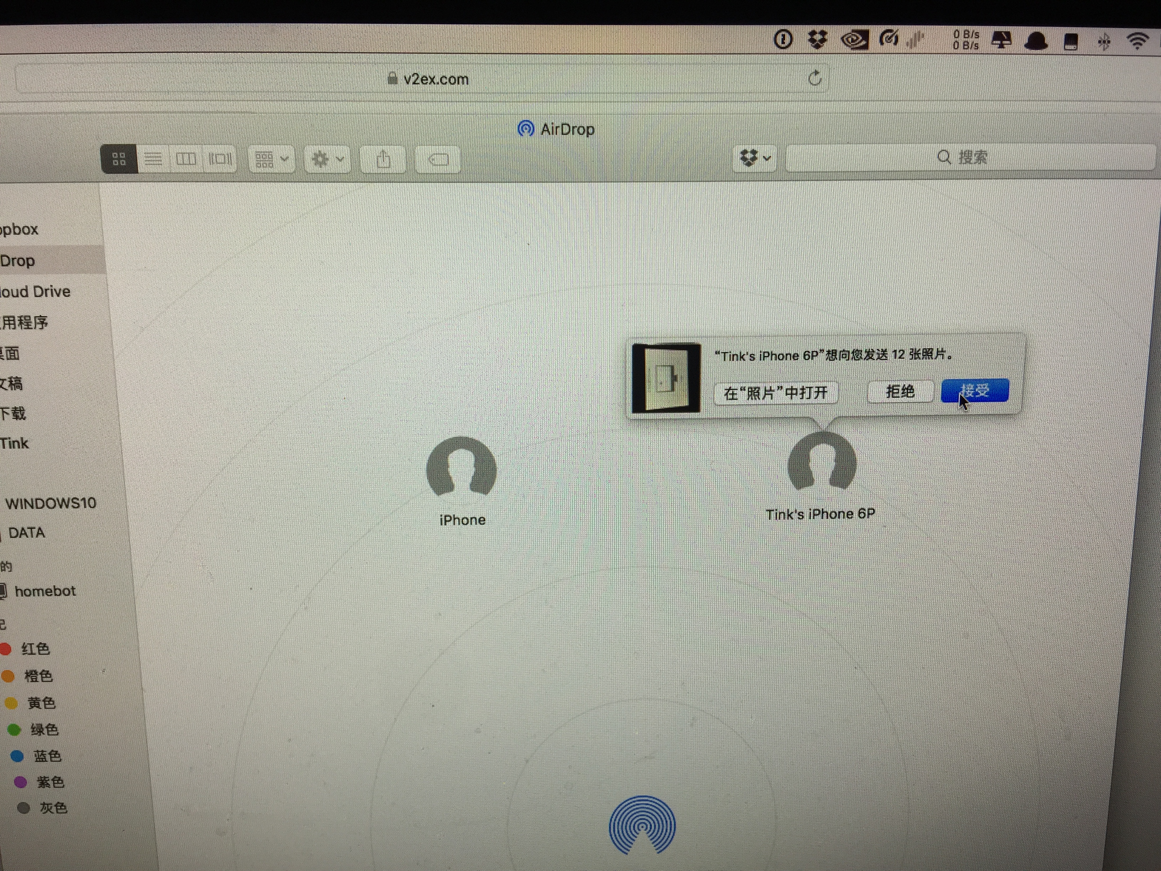Image resolution: width=1161 pixels, height=871 pixels.
Task: Accept the incoming 12 photos
Action: tap(975, 391)
